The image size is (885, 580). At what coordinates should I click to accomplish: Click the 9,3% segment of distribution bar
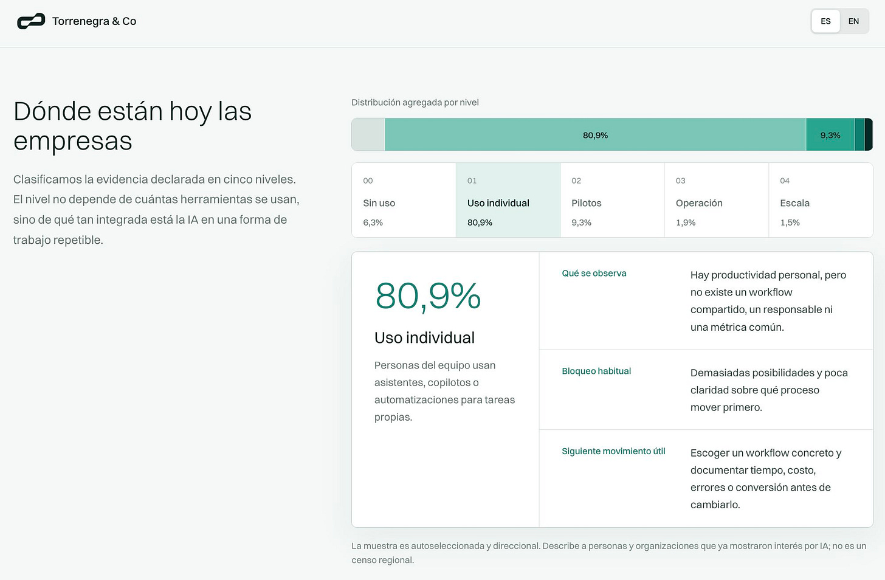click(830, 134)
